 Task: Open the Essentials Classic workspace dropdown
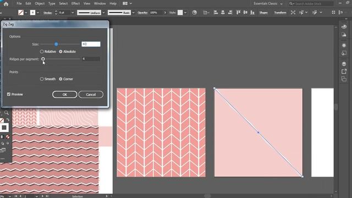(x=281, y=4)
